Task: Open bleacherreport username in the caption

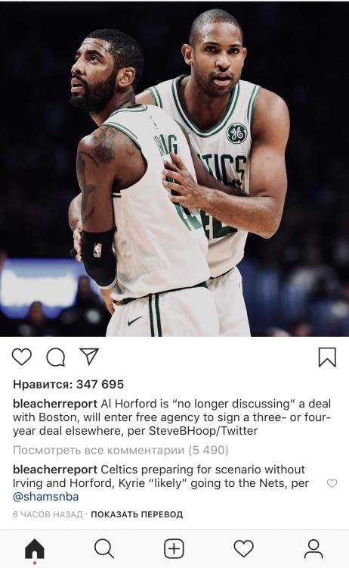Action: tap(55, 404)
